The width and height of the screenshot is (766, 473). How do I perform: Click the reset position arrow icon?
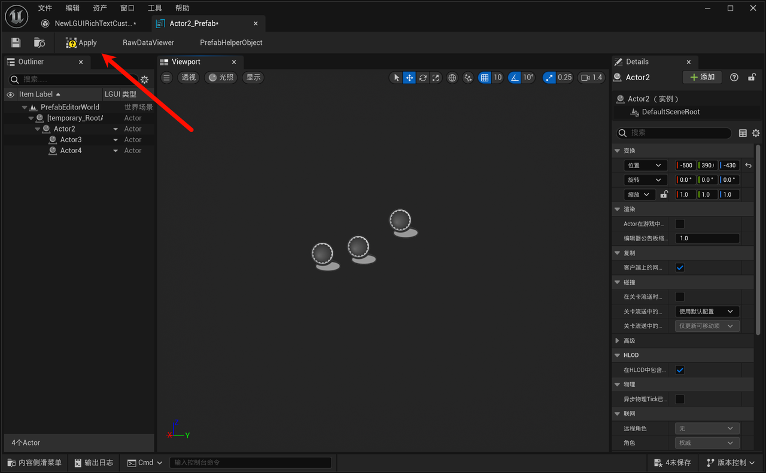[748, 166]
